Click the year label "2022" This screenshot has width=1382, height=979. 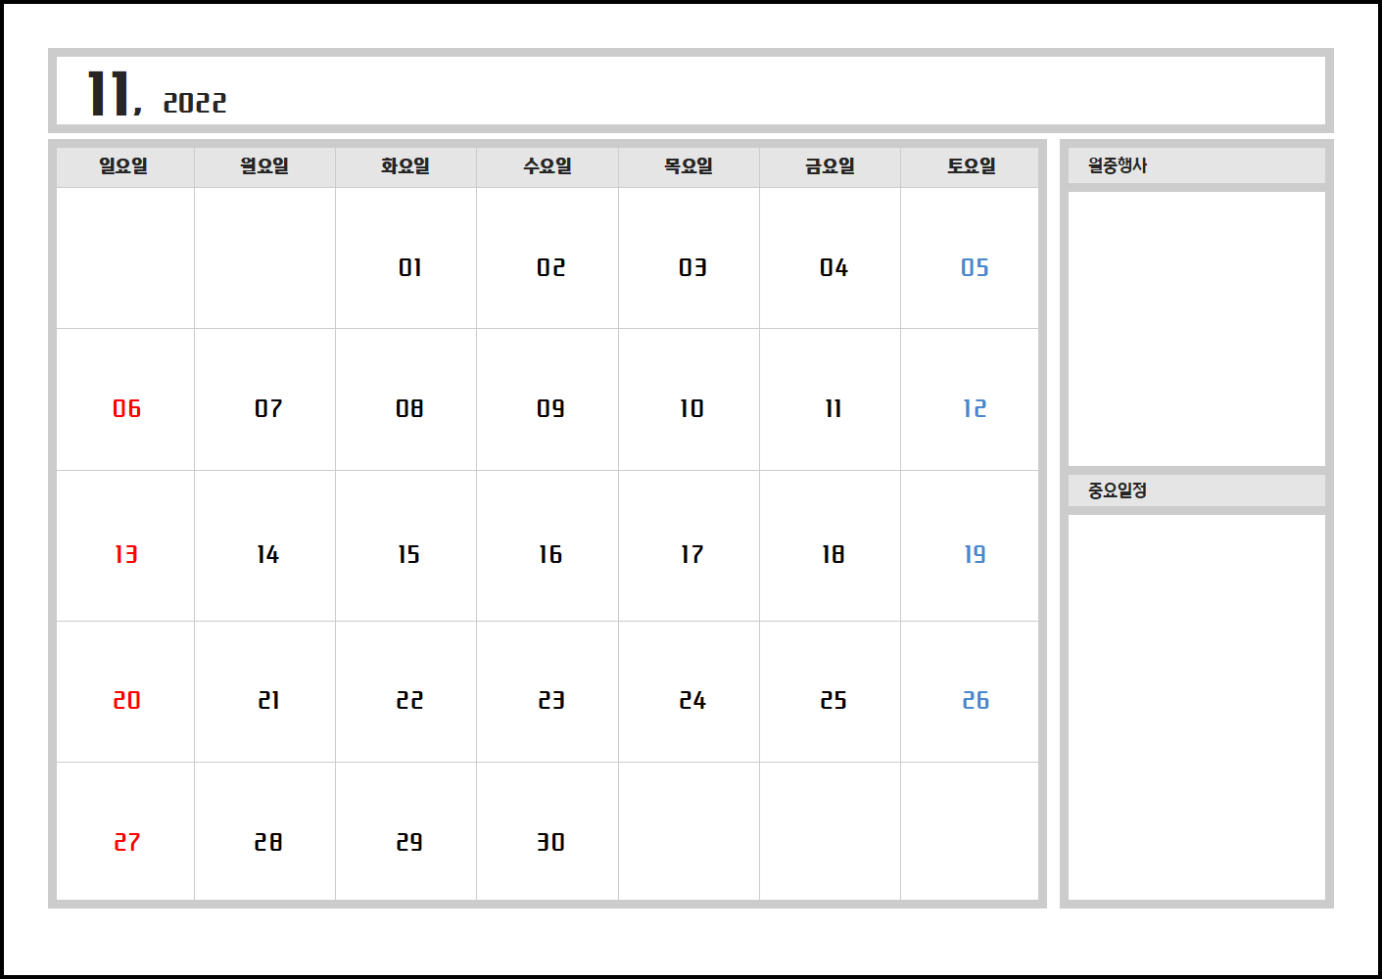pyautogui.click(x=195, y=103)
